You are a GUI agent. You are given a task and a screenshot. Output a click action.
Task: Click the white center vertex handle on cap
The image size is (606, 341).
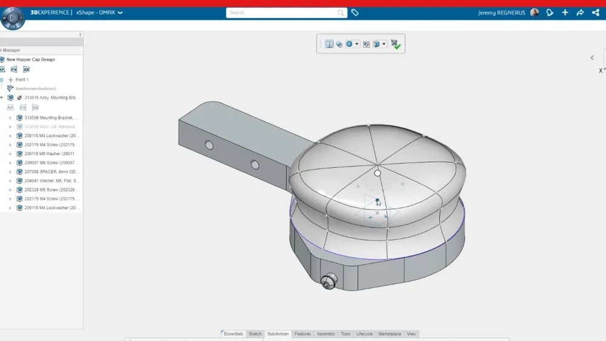pos(377,173)
